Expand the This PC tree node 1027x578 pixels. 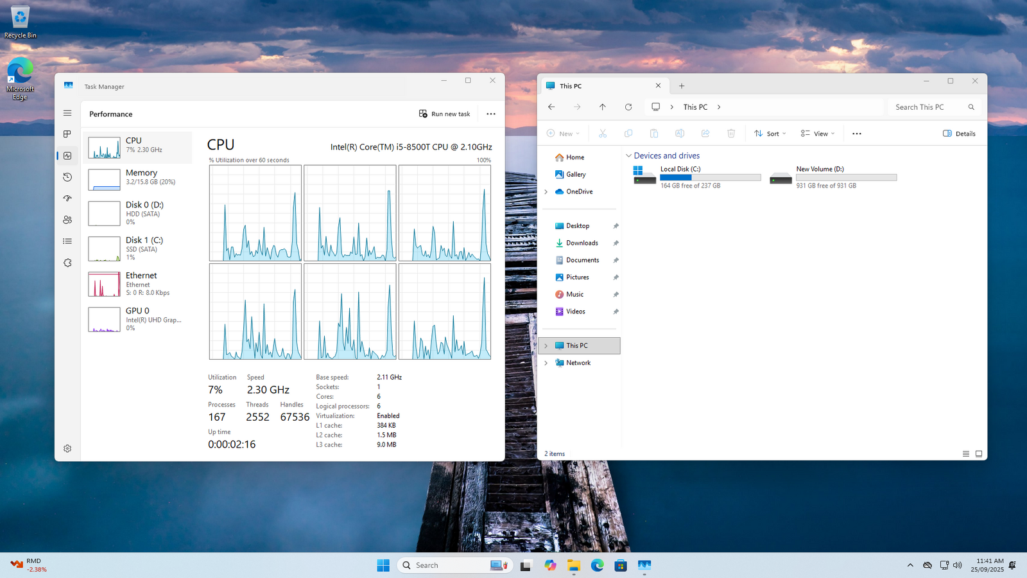coord(546,346)
